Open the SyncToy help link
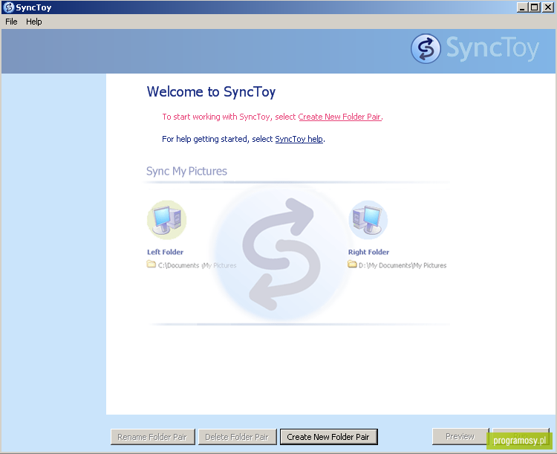Viewport: 557px width, 454px height. tap(299, 139)
